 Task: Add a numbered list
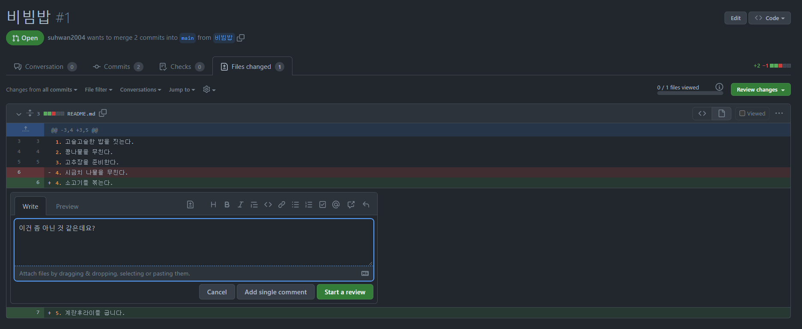point(309,205)
